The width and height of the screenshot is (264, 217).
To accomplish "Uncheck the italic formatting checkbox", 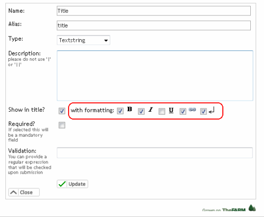I will point(141,111).
